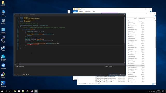Select dnSpy.Roslyn.CSharp.EditorFeatures.pdb file
This screenshot has height=93, width=166.
pos(106,78)
